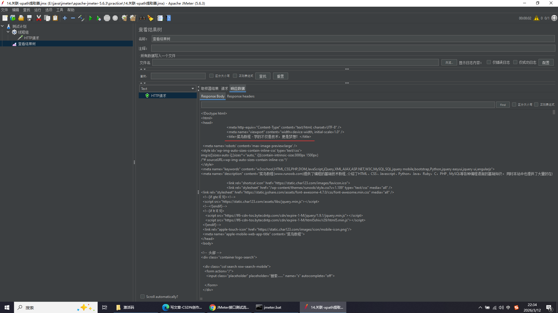
Task: Create a new test plan
Action: click(5, 18)
